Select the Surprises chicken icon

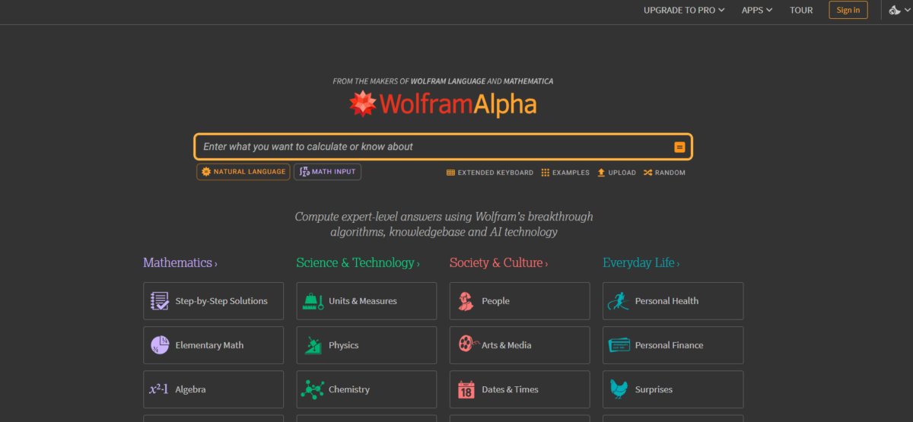619,389
